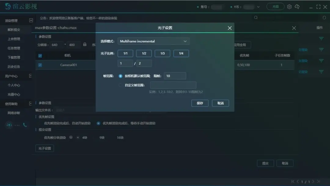
Task: Choose the 1/3 photon ratio button
Action: coord(163,53)
